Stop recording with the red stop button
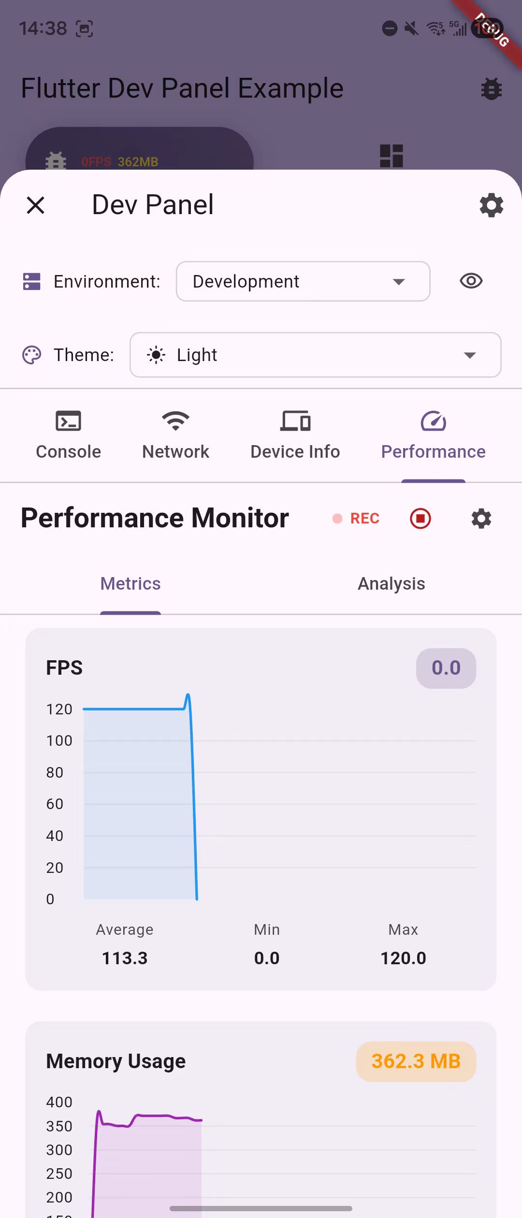The height and width of the screenshot is (1218, 522). pyautogui.click(x=420, y=518)
